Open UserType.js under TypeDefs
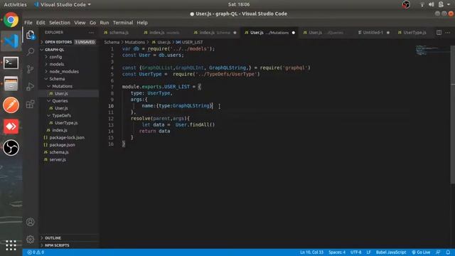This screenshot has height=256, width=455. (66, 123)
